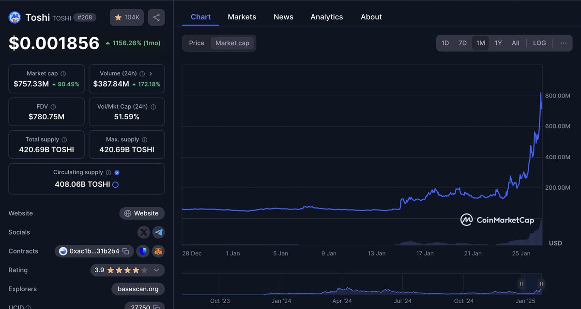The image size is (581, 309).
Task: Click the 25 Jan x-axis date label
Action: [521, 253]
